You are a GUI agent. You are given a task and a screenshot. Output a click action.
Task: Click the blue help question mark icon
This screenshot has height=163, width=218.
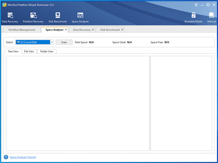pos(6,157)
